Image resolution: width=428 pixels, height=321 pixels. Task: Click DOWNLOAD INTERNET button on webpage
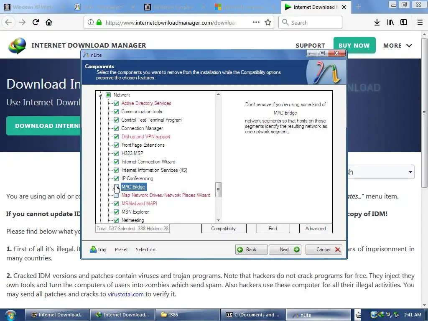(x=43, y=126)
